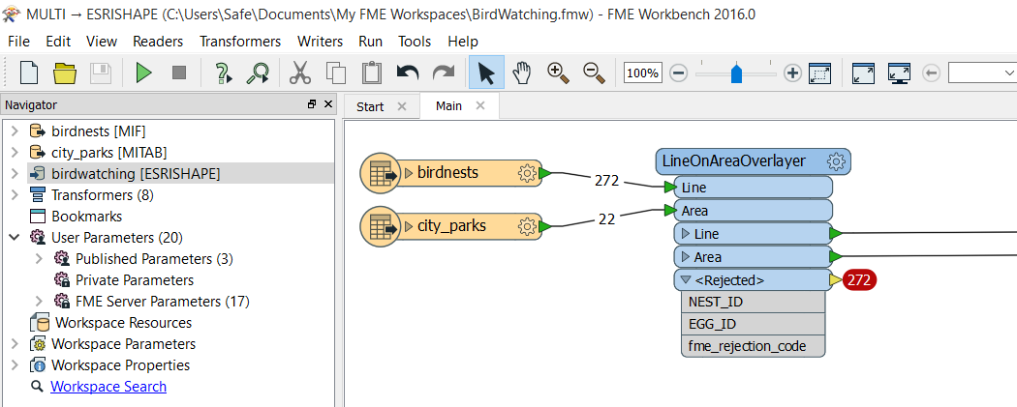The width and height of the screenshot is (1017, 407).
Task: Click the New workspace icon
Action: (29, 73)
